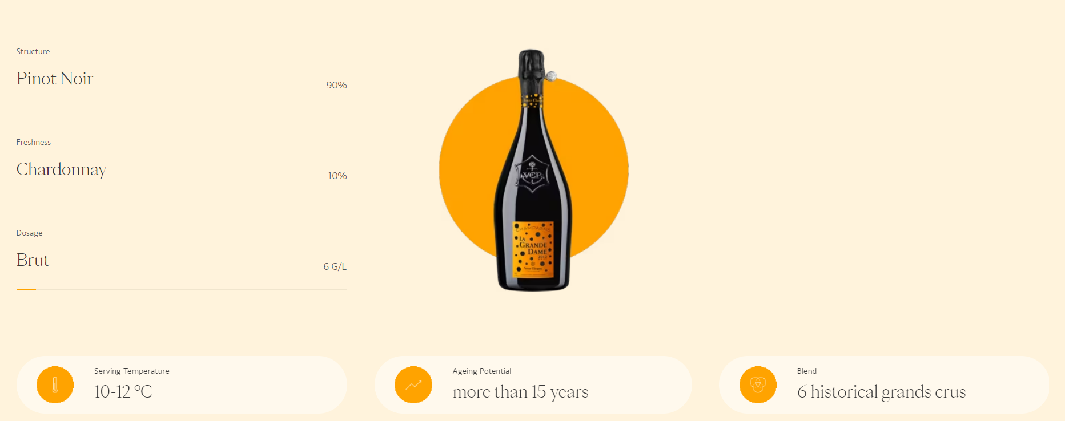Select the Chardonnay heading
Screen dimensions: 1065x421
click(62, 169)
